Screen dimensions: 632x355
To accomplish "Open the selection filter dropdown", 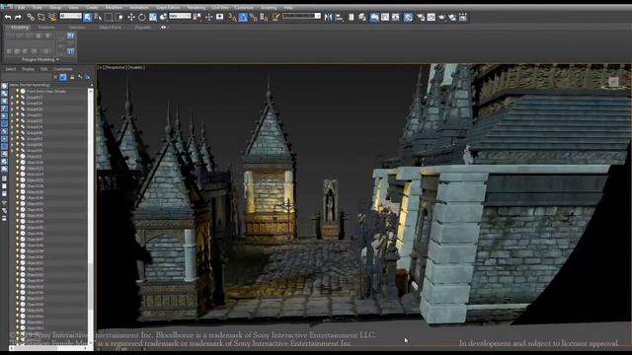I will tap(70, 16).
